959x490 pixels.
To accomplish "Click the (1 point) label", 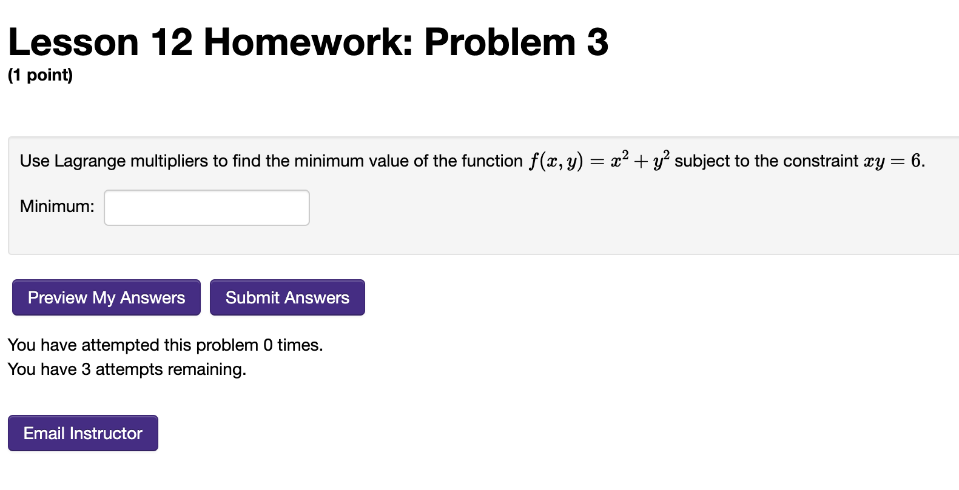I will point(39,75).
